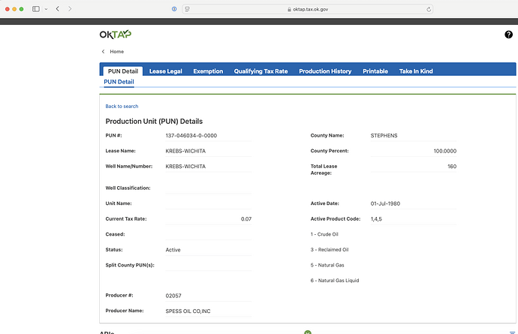Open the Take In Kind tab
The image size is (518, 334).
click(415, 71)
